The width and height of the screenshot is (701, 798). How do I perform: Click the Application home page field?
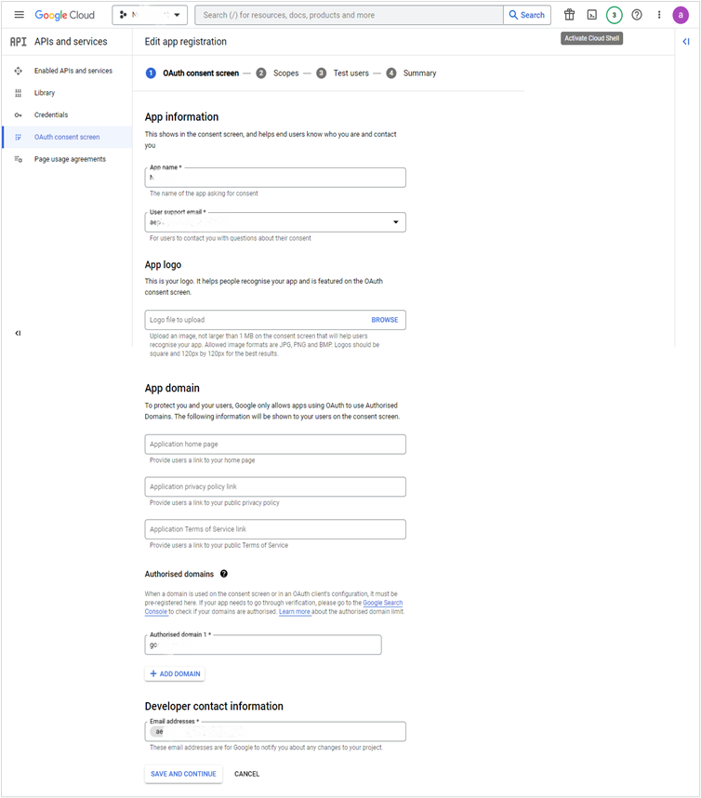coord(275,445)
